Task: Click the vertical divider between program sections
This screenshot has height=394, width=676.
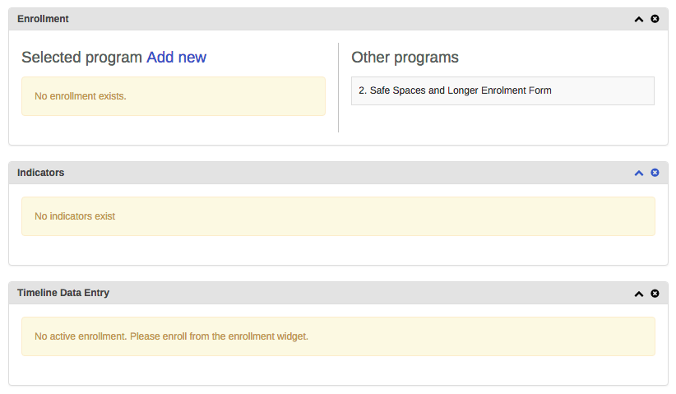Action: click(338, 87)
